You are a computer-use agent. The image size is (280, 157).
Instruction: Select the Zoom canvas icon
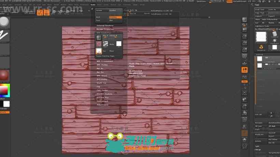244,36
